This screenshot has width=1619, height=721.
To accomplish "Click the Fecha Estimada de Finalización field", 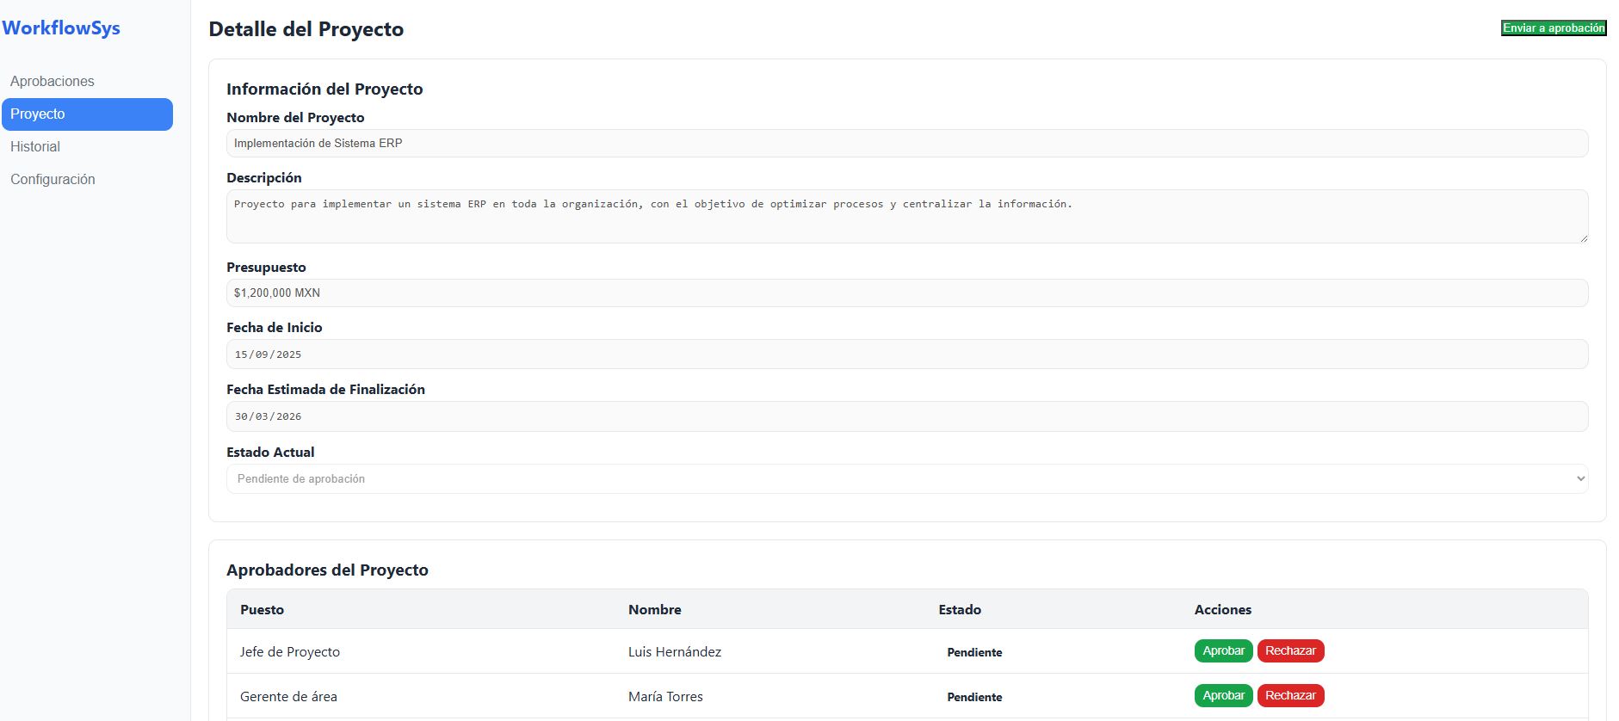I will [x=906, y=416].
